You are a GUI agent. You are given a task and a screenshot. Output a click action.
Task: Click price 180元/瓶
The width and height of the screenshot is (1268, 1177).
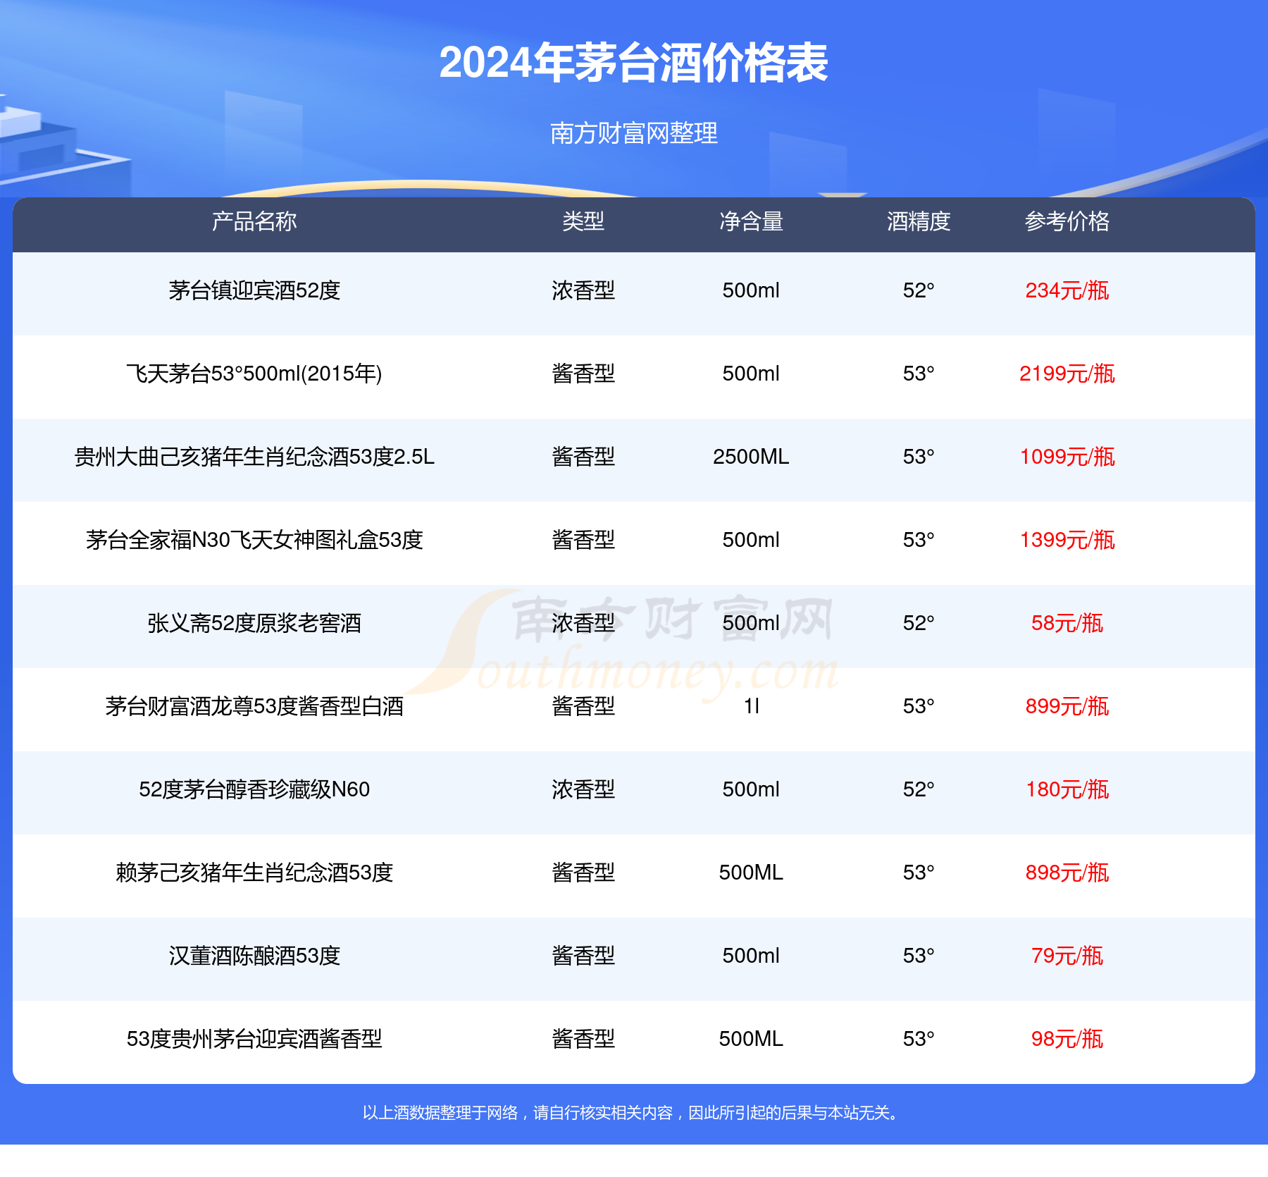[x=1067, y=789]
